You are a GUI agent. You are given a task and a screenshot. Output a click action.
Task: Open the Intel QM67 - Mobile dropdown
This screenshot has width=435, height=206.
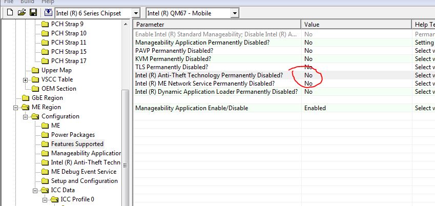(235, 13)
